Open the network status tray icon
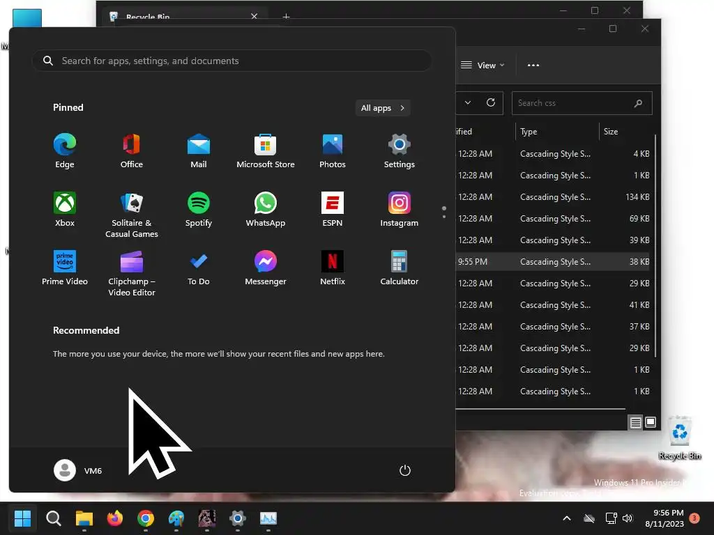The width and height of the screenshot is (714, 535). click(x=611, y=518)
